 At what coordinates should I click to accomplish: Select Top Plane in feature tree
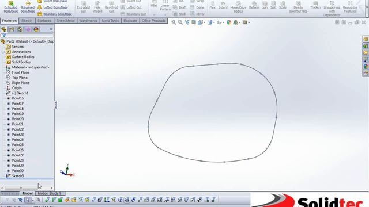[x=20, y=78]
